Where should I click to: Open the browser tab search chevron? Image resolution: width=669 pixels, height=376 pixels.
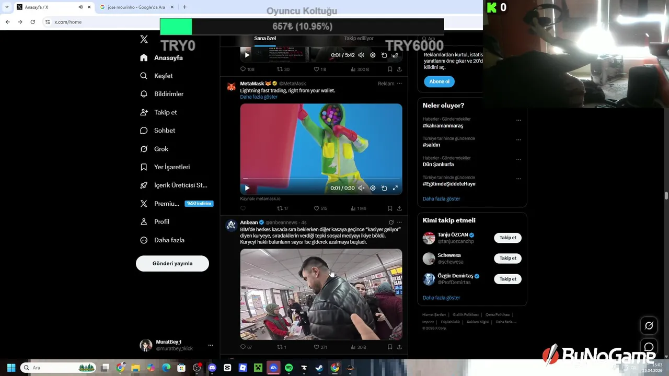point(7,7)
